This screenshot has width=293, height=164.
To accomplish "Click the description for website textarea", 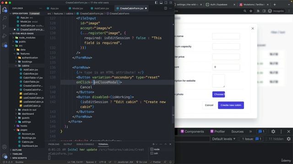I will point(218,81).
